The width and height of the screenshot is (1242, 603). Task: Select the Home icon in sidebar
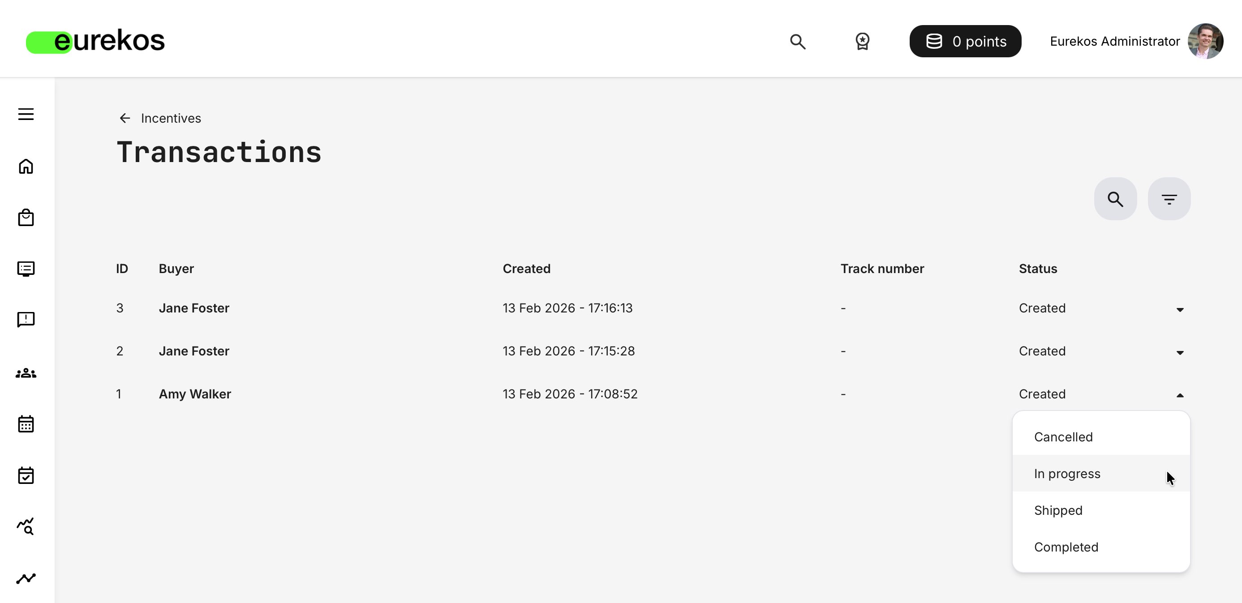[x=26, y=166]
